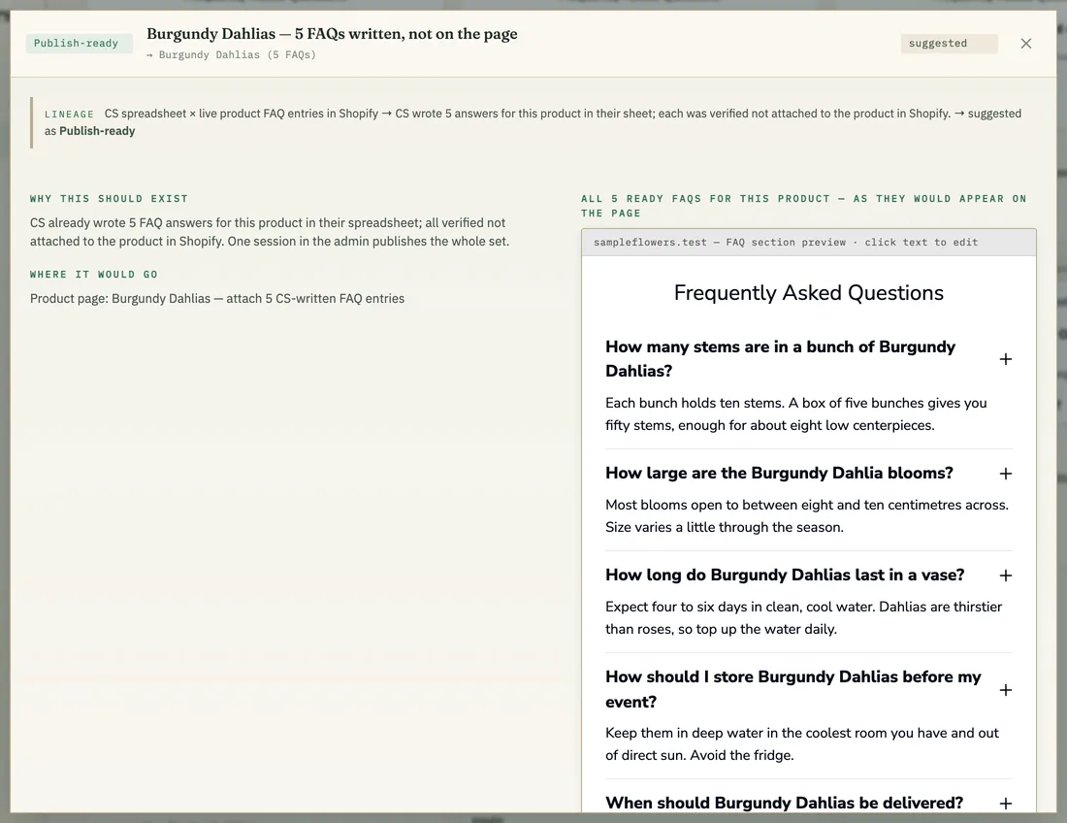
Task: Click the Publish-ready status badge
Action: (x=77, y=44)
